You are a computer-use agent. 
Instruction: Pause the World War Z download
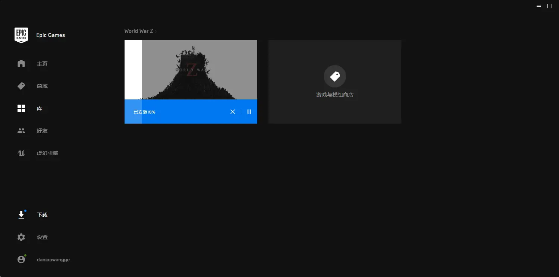(249, 112)
